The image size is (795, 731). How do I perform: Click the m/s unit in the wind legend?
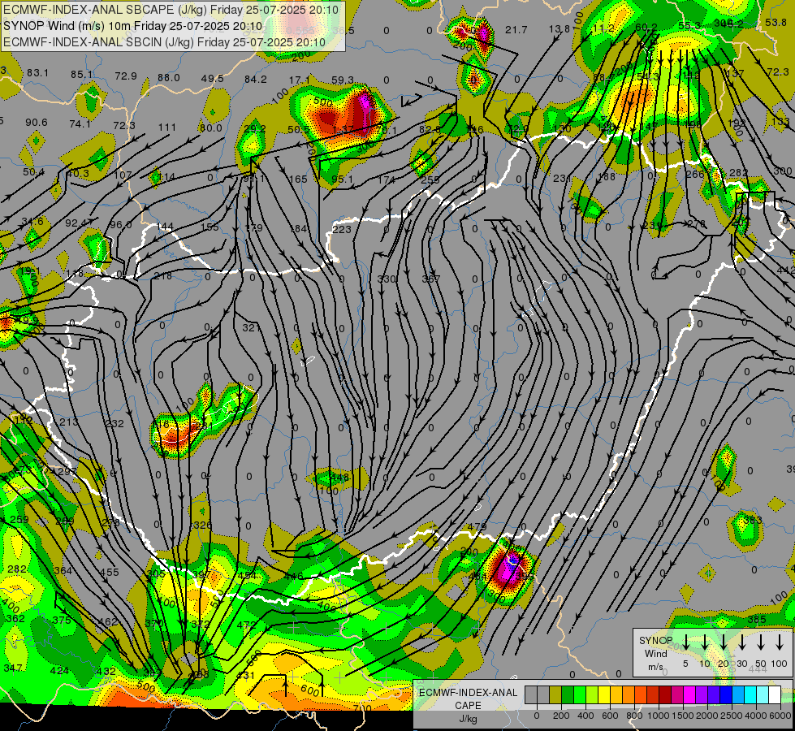click(655, 667)
